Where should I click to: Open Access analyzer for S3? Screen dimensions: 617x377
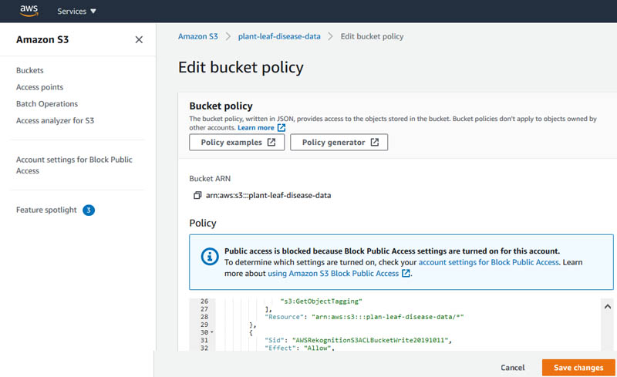pyautogui.click(x=55, y=121)
